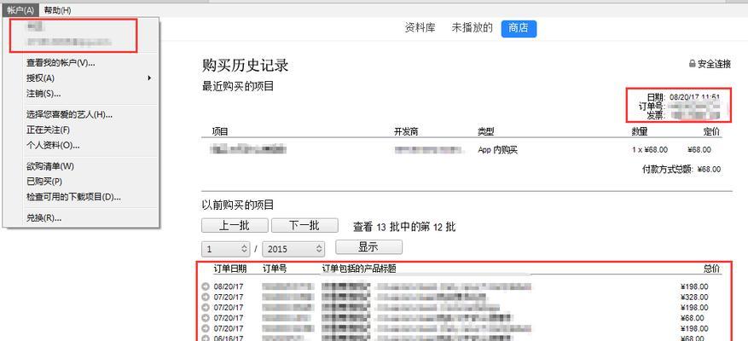
Task: Click the 项目 column header
Action: pos(220,131)
